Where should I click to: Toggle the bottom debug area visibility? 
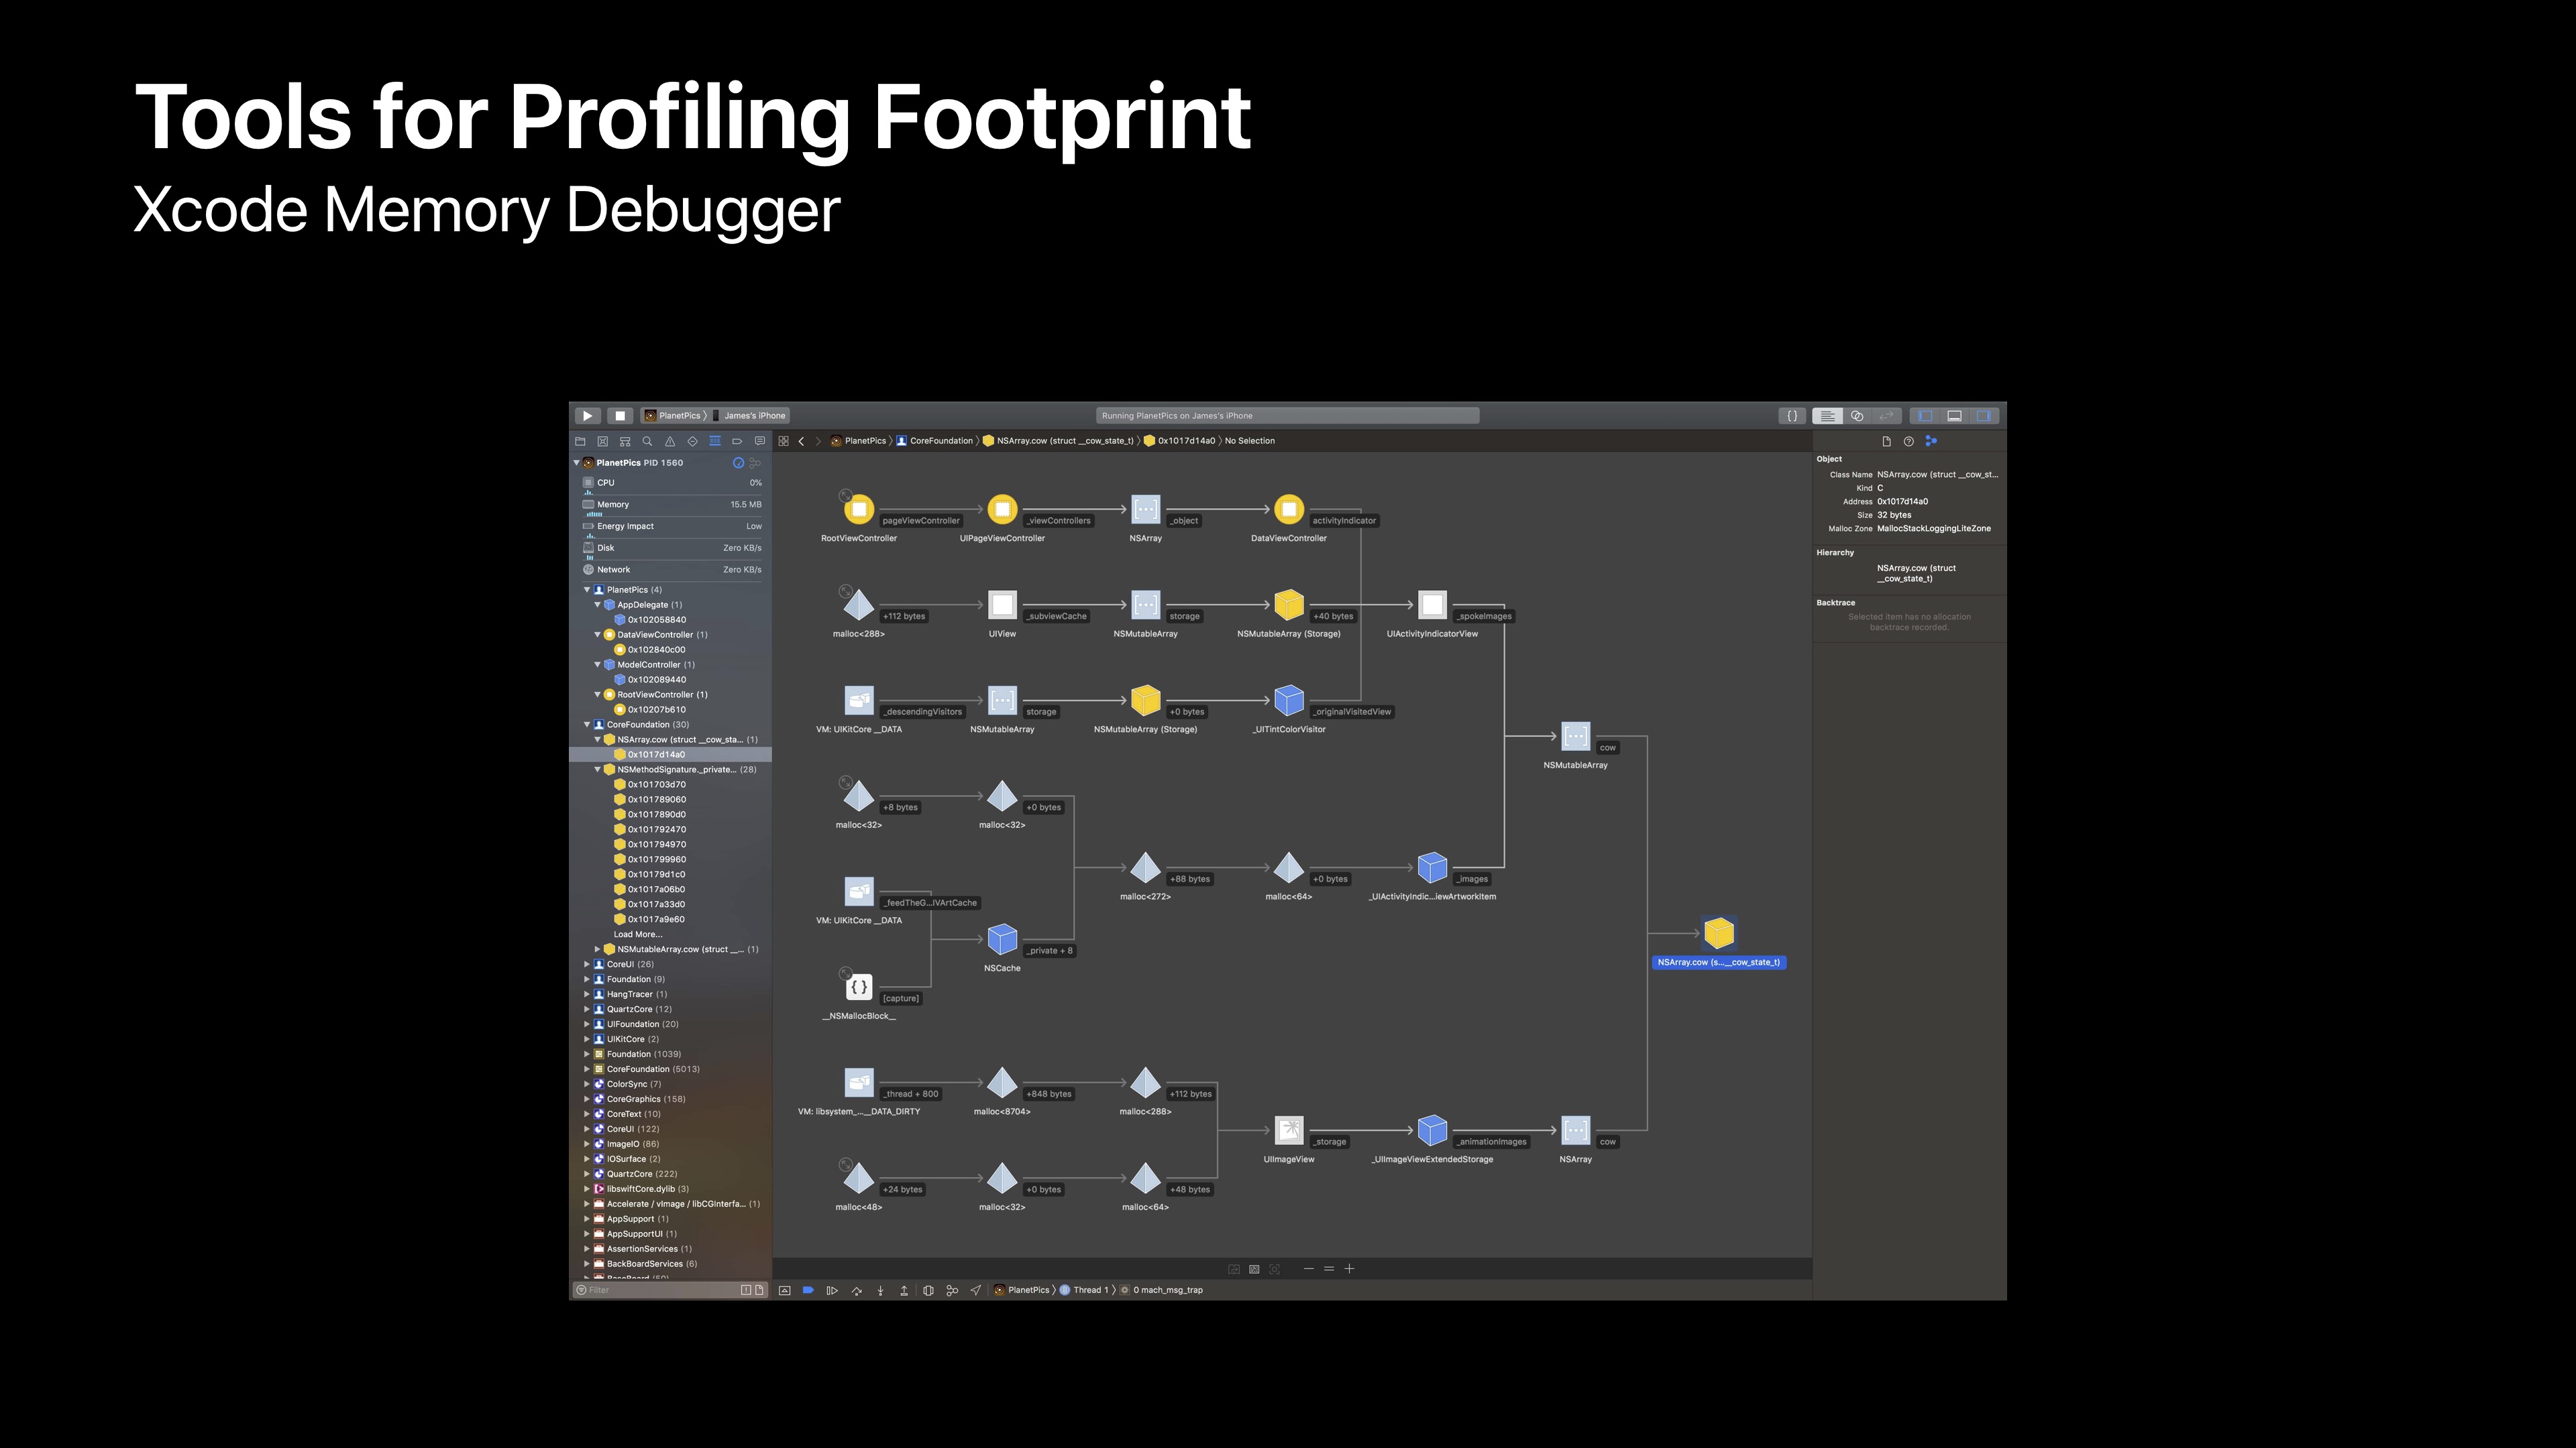[x=1954, y=416]
